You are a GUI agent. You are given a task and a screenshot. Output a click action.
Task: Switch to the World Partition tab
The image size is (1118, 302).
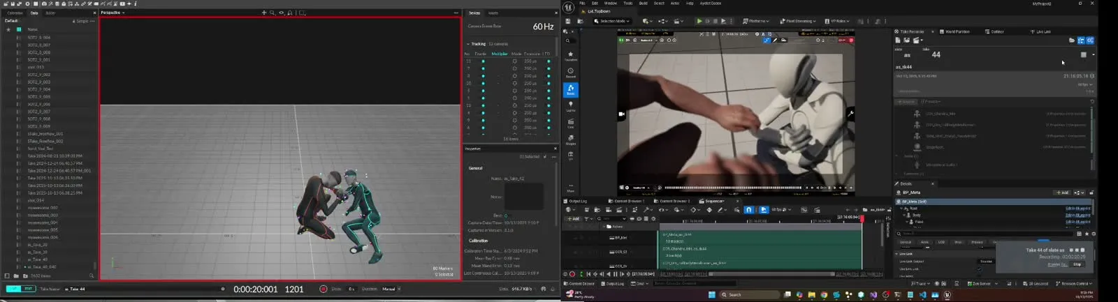point(955,31)
